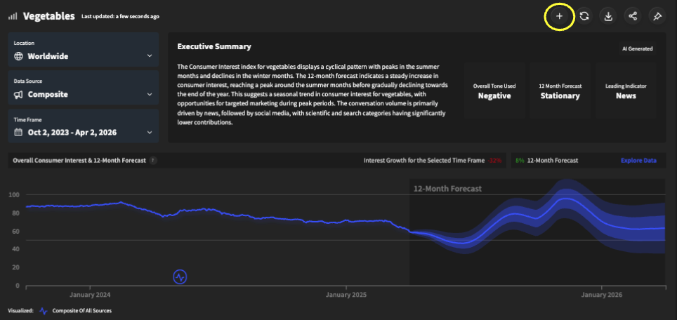
Task: Open the Location Worldwide dropdown
Action: (84, 51)
